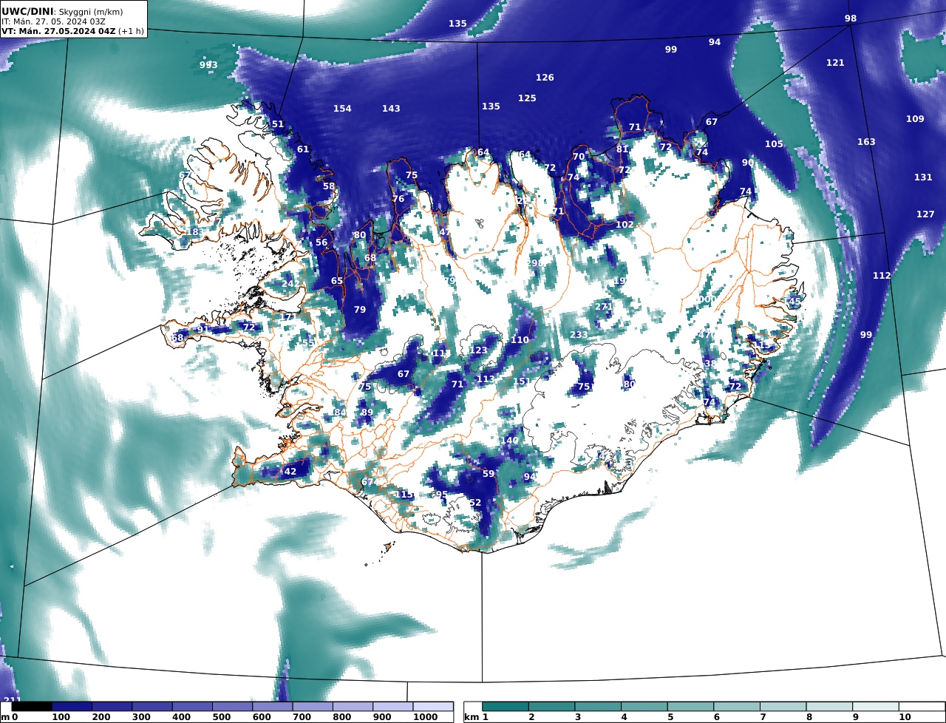
Task: Select the near-white 9–10 km swatch
Action: point(876,707)
